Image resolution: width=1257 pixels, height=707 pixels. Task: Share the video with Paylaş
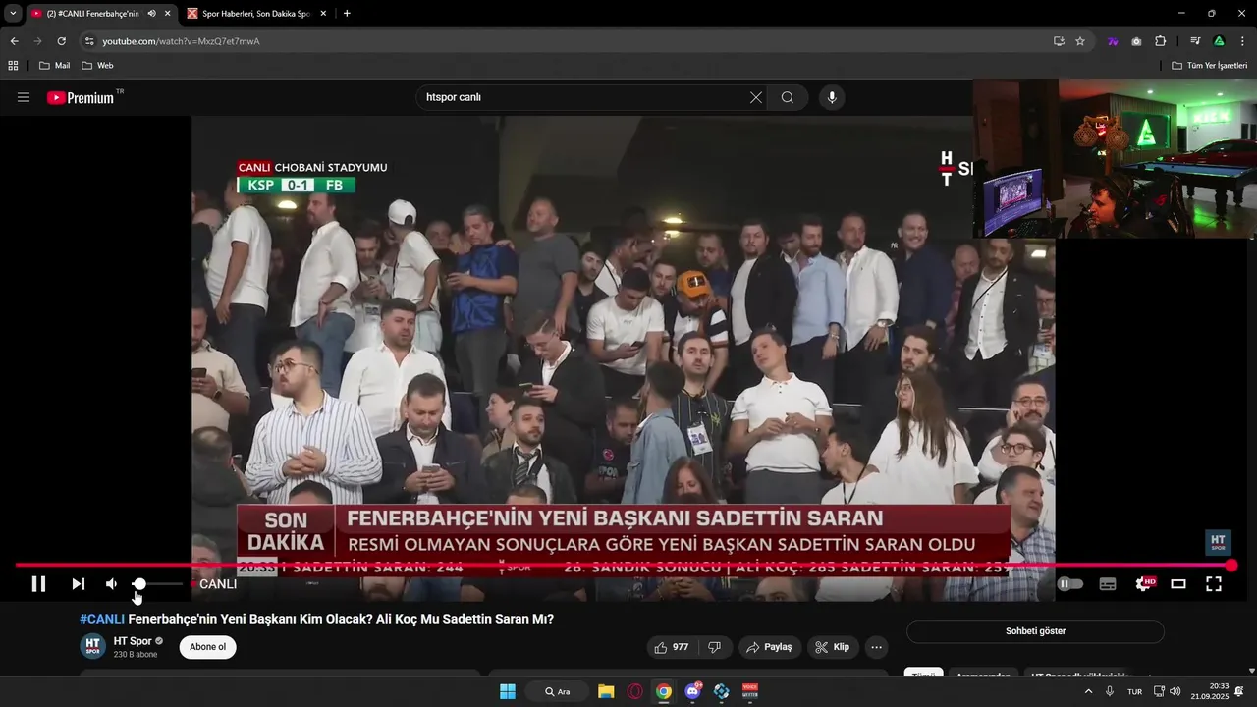769,647
